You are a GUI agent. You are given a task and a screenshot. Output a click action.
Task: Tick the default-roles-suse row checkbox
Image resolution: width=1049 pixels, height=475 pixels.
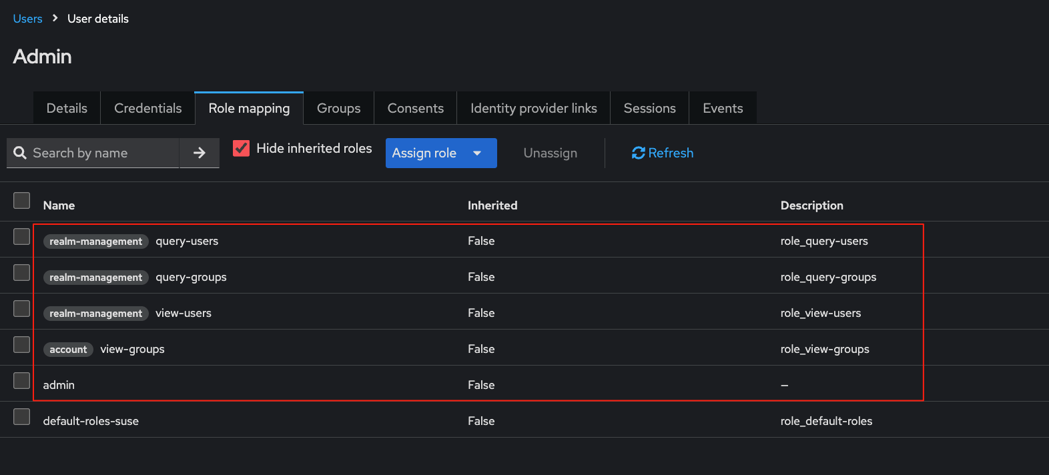[x=22, y=417]
